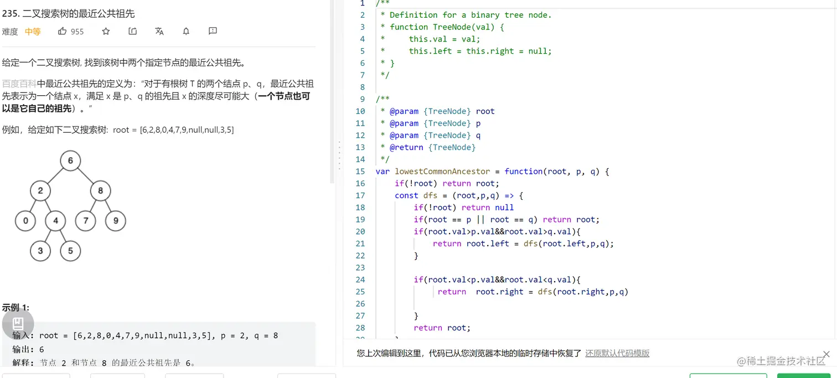Place cursor on line 'if(!root) return null'

point(464,208)
